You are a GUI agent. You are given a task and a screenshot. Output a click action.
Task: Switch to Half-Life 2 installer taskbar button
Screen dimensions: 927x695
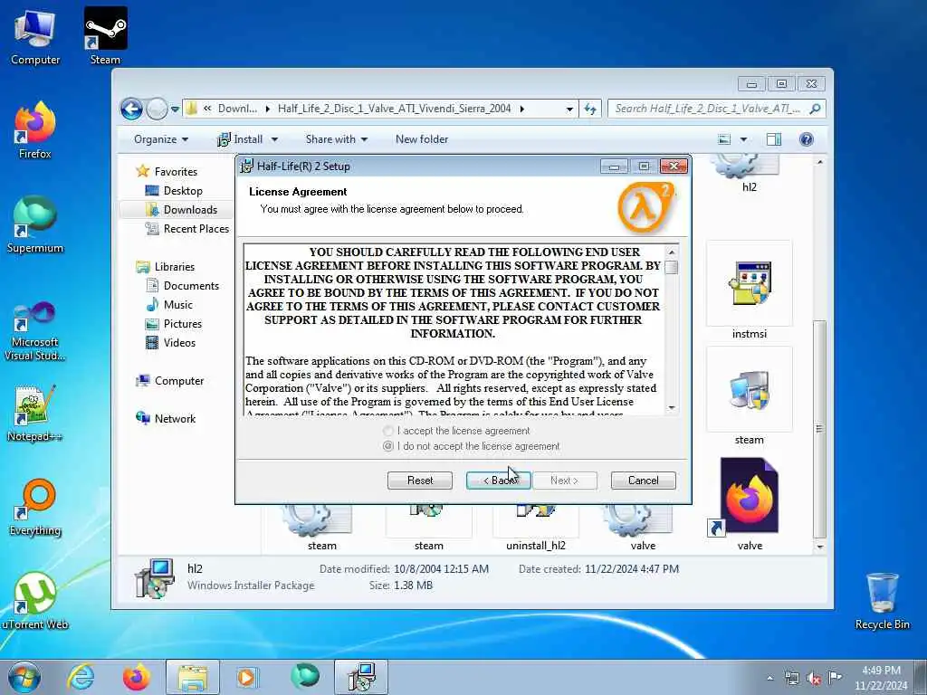tap(361, 677)
